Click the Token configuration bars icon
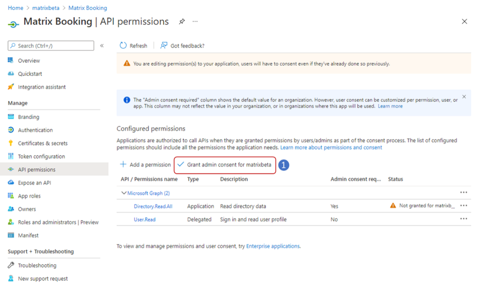 11,156
